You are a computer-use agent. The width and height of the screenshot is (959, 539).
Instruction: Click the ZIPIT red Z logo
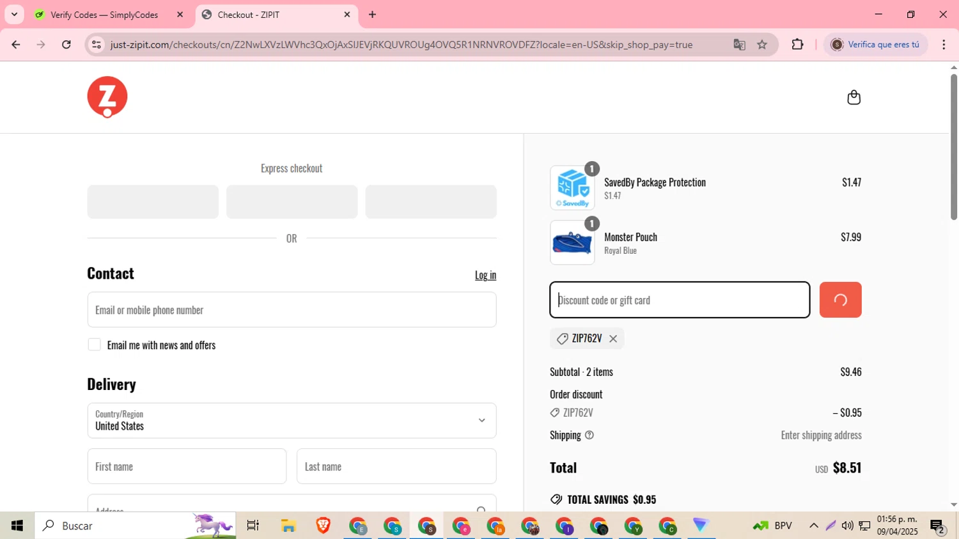pos(107,97)
